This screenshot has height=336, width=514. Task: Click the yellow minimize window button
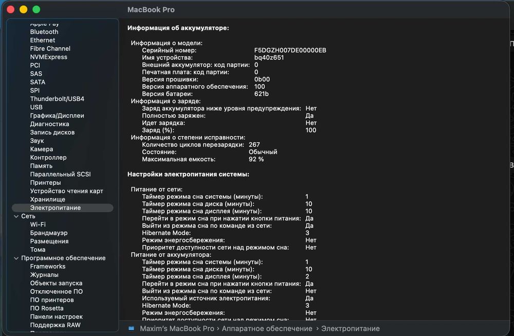click(23, 10)
